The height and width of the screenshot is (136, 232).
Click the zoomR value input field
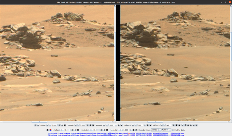[111, 125]
